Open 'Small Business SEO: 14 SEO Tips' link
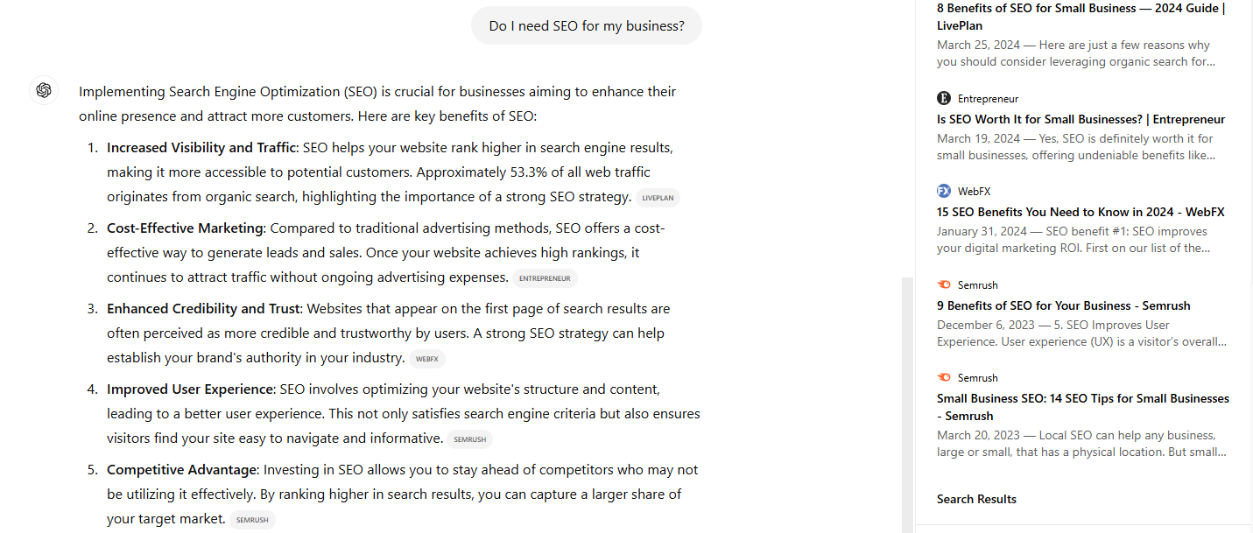 coord(1083,407)
